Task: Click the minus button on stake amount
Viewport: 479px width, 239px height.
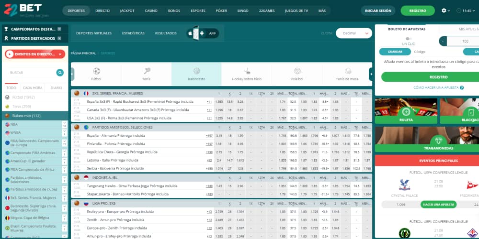Action: tap(443, 41)
